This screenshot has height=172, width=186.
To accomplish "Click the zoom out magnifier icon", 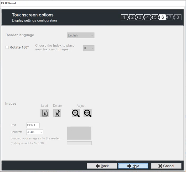I will 76,113.
